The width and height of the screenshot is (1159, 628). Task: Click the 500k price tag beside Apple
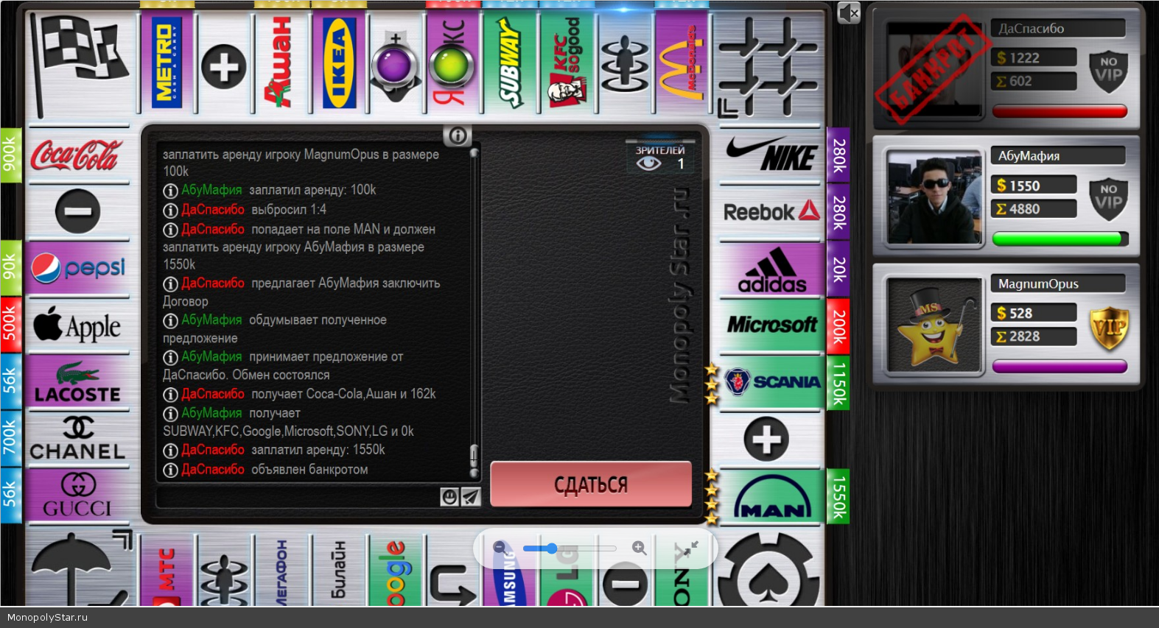tap(10, 325)
